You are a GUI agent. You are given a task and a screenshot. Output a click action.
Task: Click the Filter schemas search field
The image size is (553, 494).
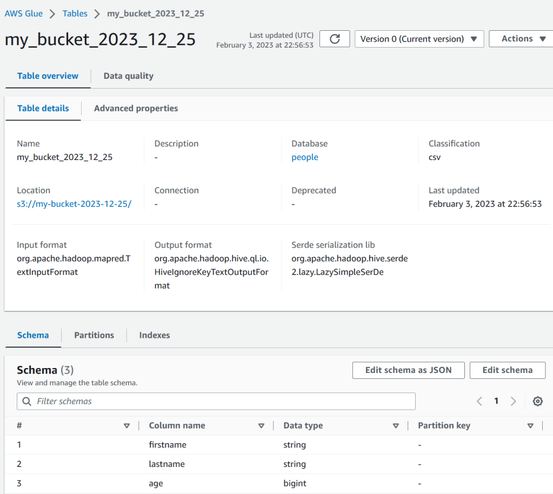click(x=216, y=401)
